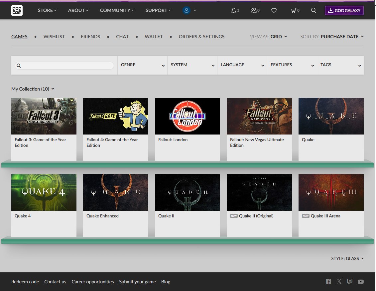Open Fallout 4 G.O.T.Y. cover thumbnail
The image size is (376, 291).
tap(116, 116)
